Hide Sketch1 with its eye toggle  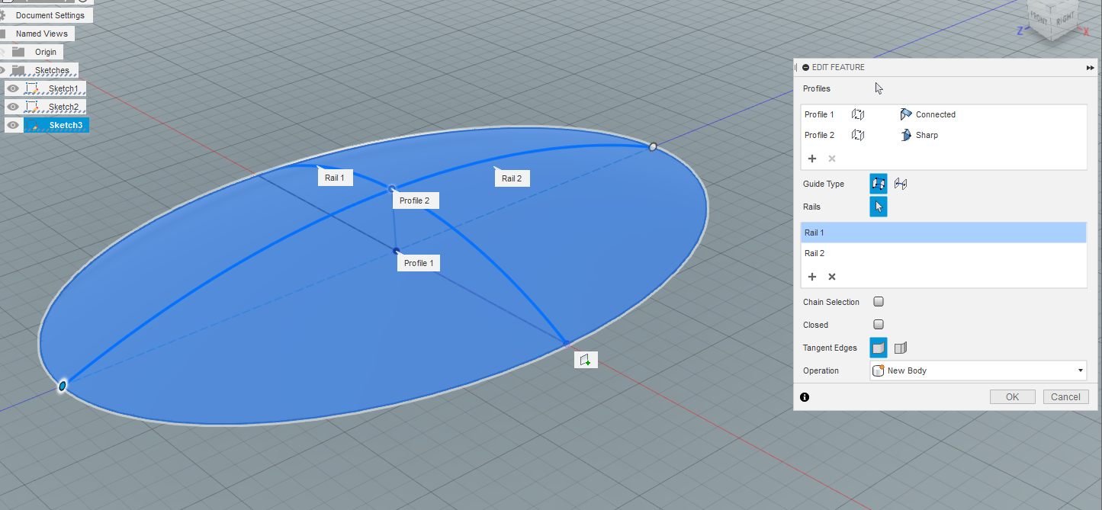pos(12,88)
